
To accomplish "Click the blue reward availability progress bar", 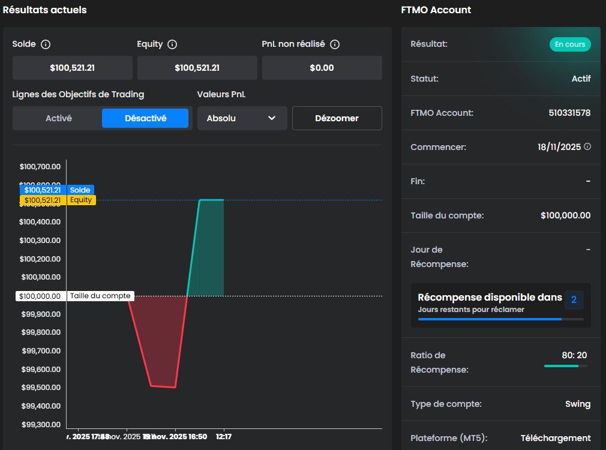I will [500, 319].
